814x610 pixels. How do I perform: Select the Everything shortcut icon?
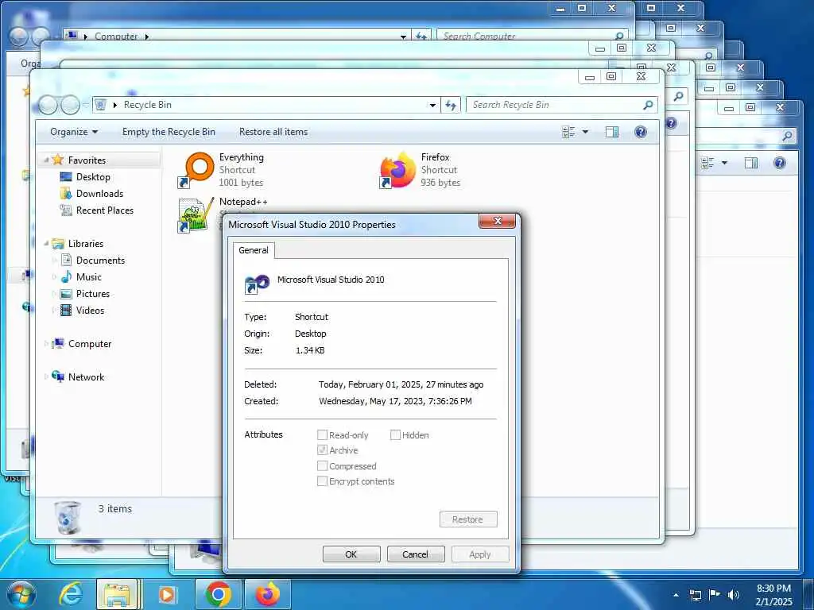[196, 170]
